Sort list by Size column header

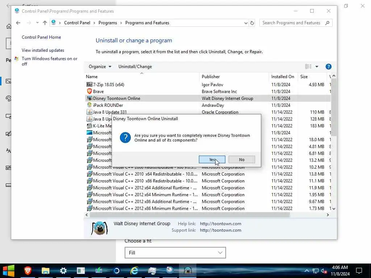tap(312, 77)
